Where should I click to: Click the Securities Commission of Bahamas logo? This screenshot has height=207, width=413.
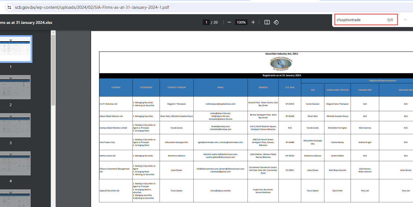[281, 63]
